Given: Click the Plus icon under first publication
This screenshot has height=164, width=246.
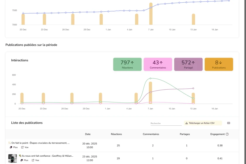Looking at the screenshot, I should pos(11,147).
